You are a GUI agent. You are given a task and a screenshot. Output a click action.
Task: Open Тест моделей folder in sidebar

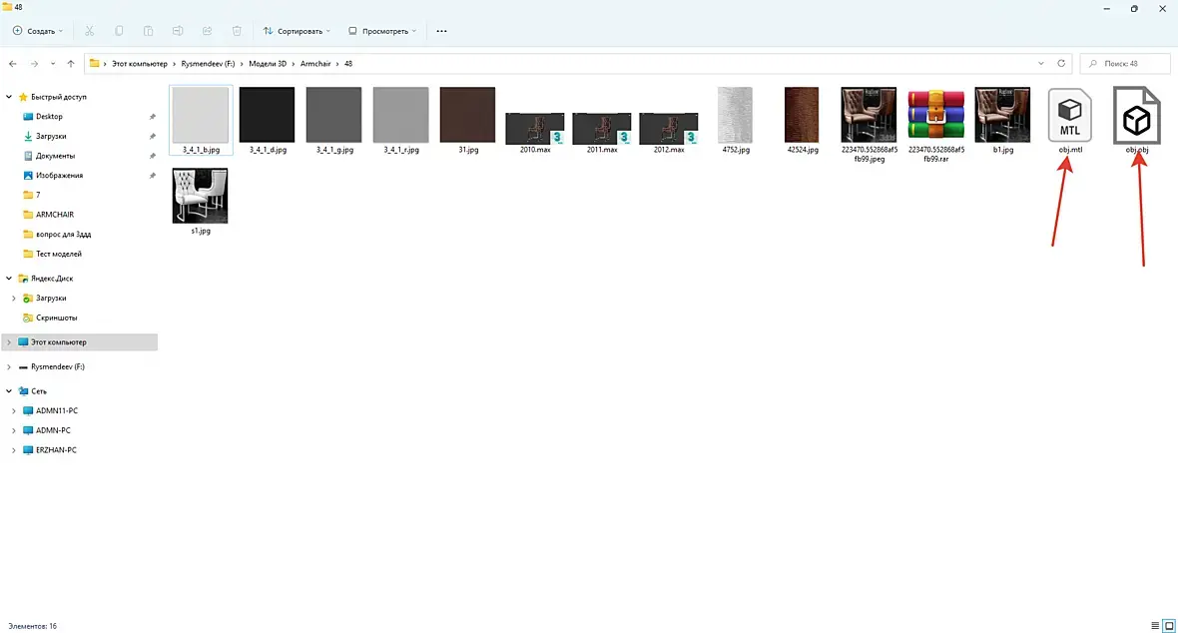59,254
